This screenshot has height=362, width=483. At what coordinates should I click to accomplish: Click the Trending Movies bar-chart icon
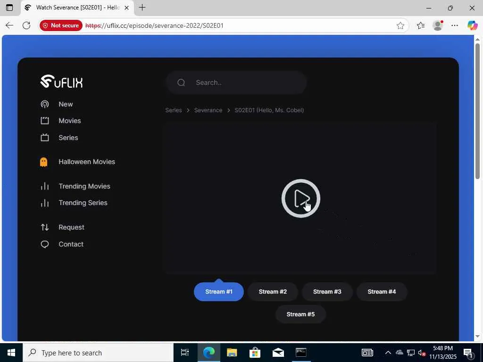(x=45, y=186)
